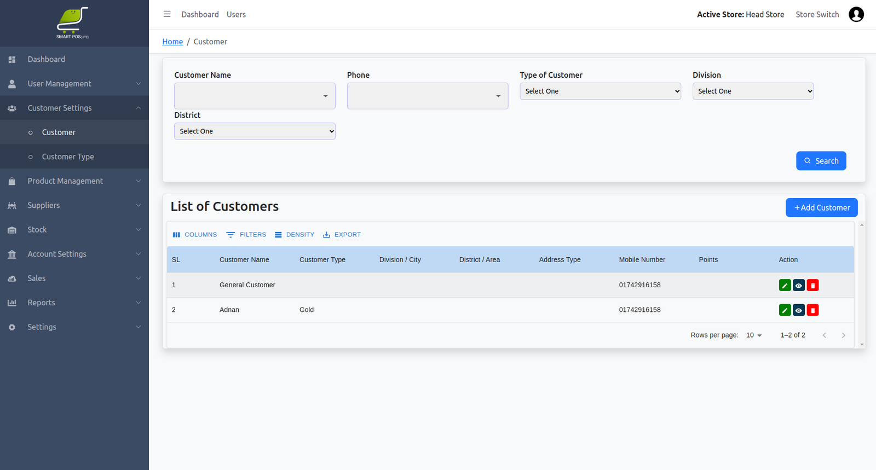View Adnan details with eye icon
The width and height of the screenshot is (876, 470).
tap(799, 310)
